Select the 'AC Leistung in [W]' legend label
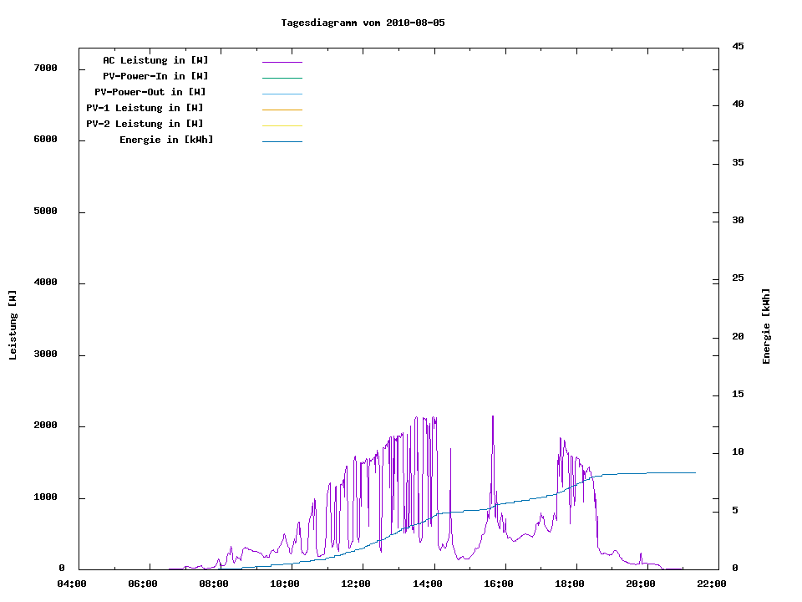The width and height of the screenshot is (802, 602). click(155, 60)
